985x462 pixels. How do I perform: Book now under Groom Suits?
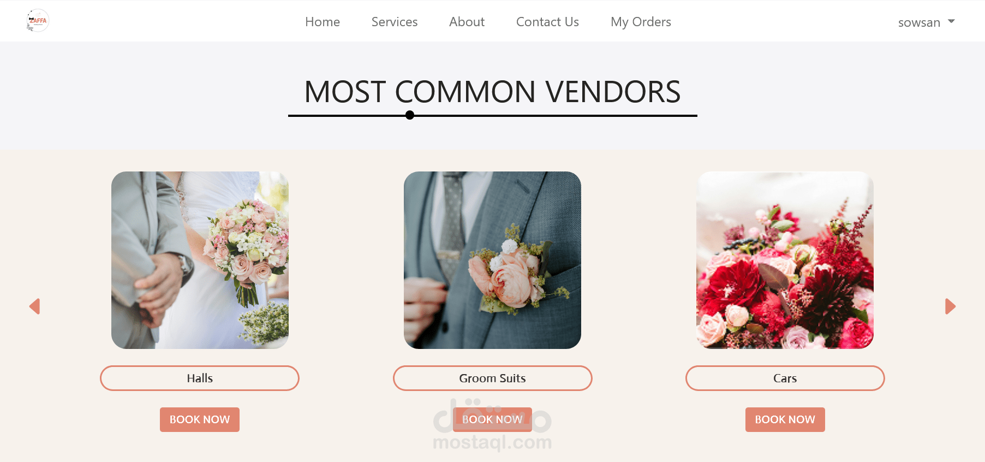(x=492, y=419)
